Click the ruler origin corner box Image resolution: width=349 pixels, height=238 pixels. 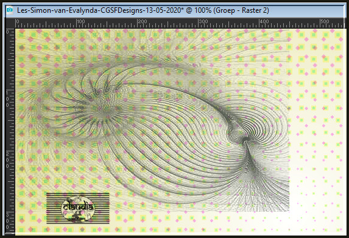click(10, 23)
